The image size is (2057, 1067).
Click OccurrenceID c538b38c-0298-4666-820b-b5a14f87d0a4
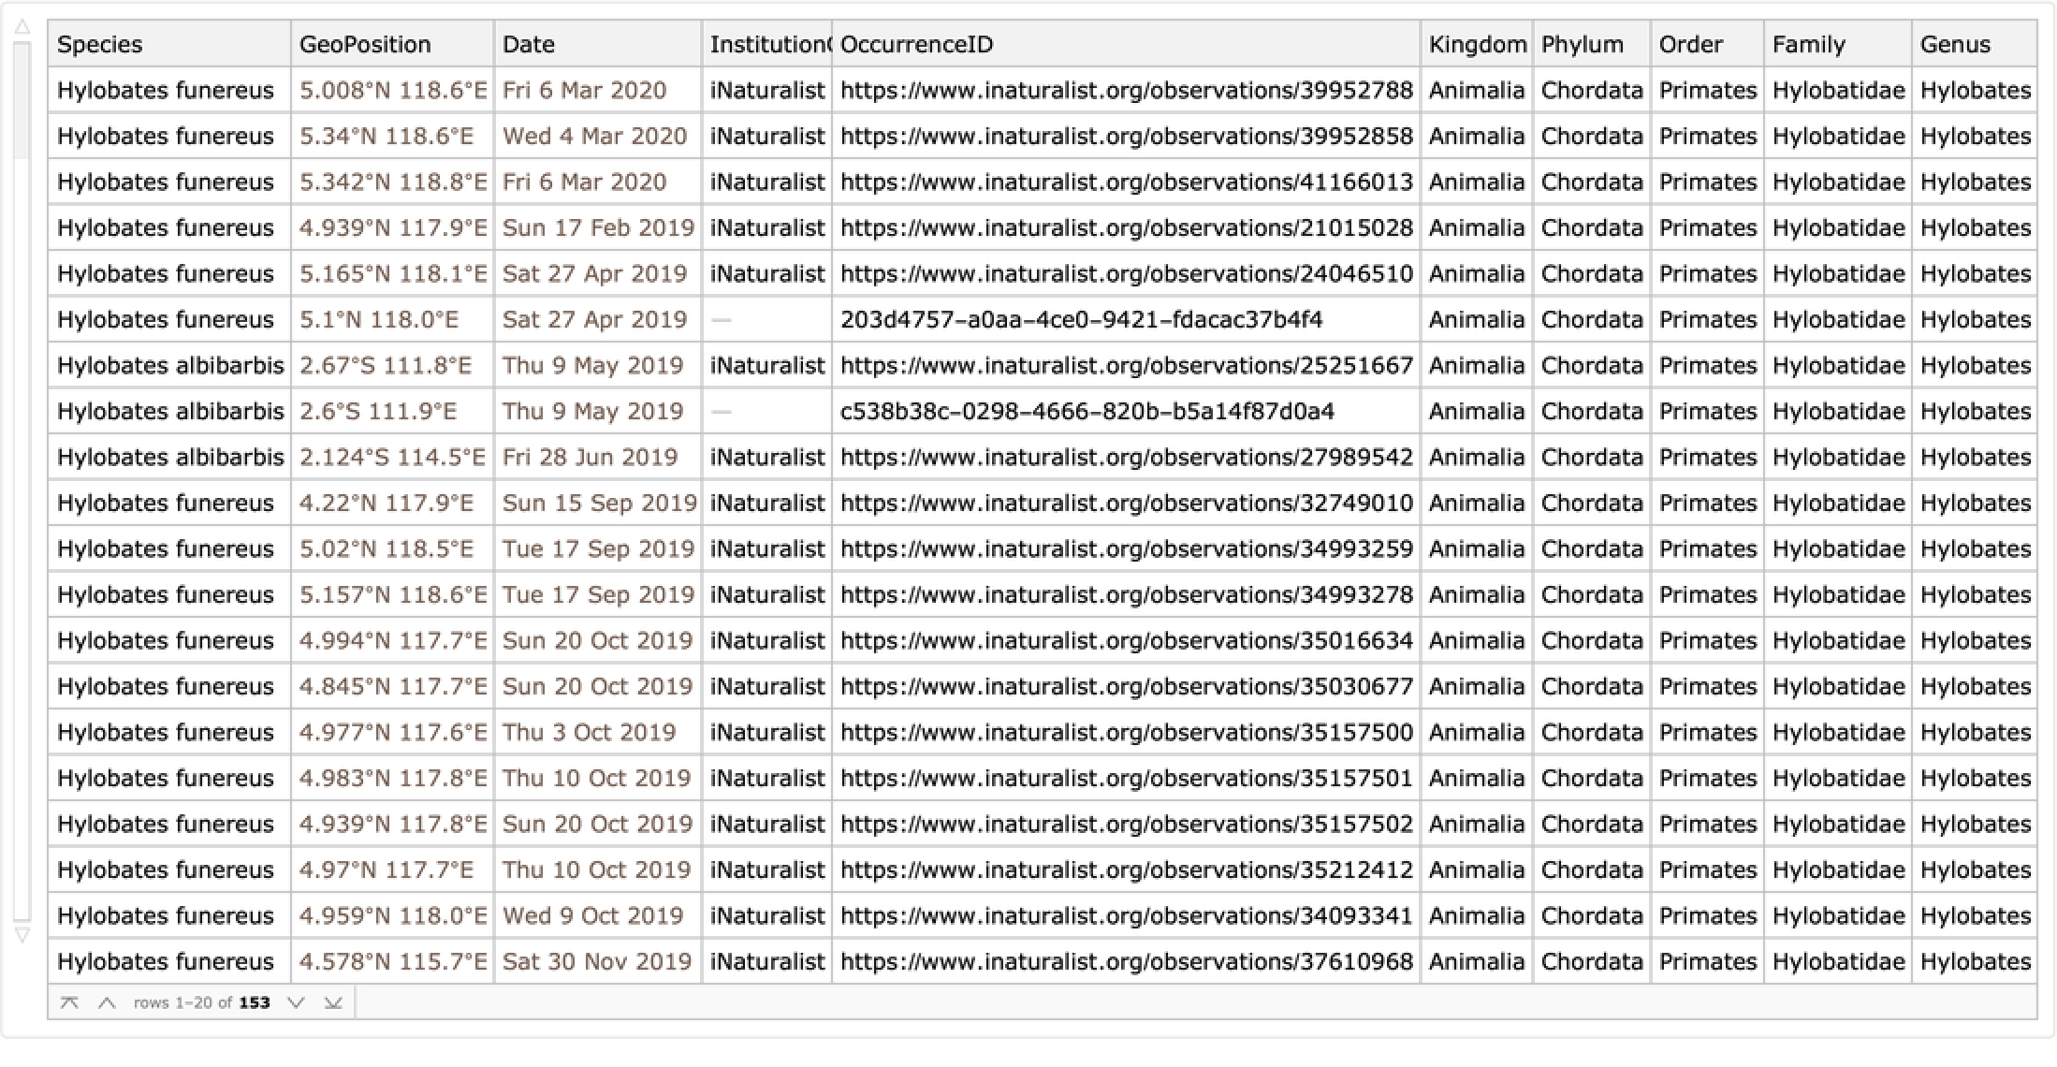click(1087, 412)
